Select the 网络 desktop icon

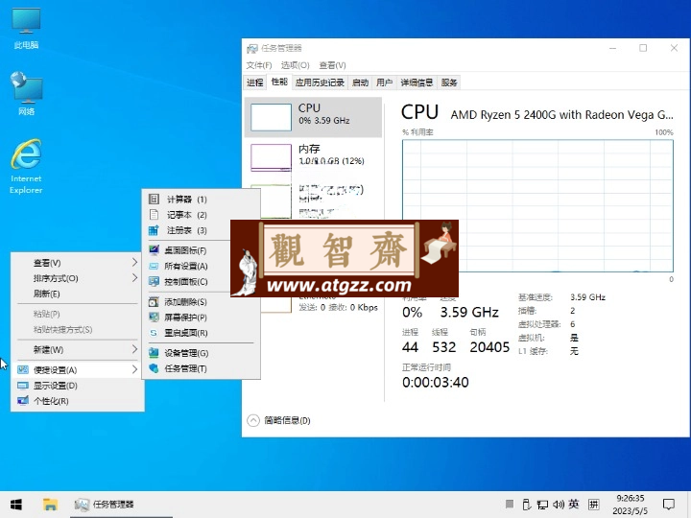coord(26,93)
